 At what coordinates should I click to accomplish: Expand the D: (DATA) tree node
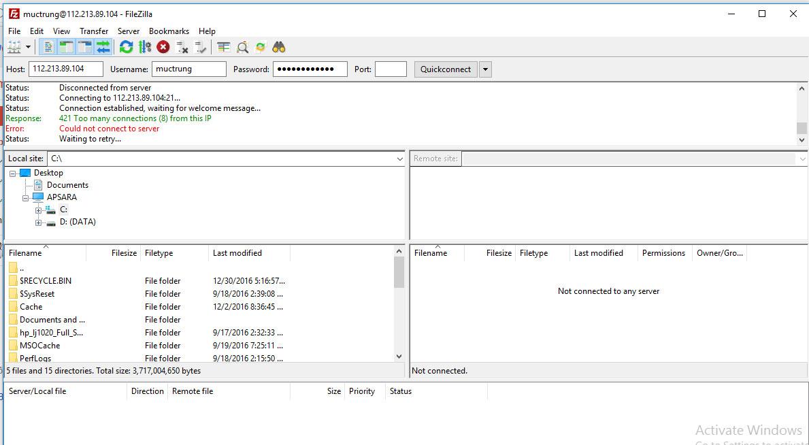38,222
